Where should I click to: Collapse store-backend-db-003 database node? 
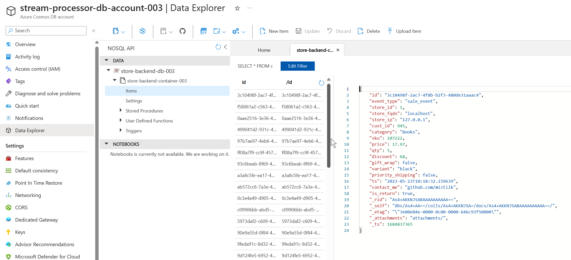click(108, 70)
